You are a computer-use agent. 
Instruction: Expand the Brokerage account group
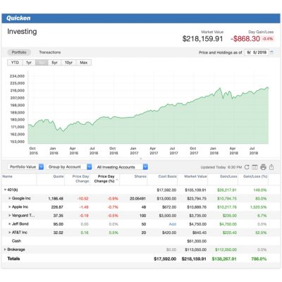(x=5, y=250)
